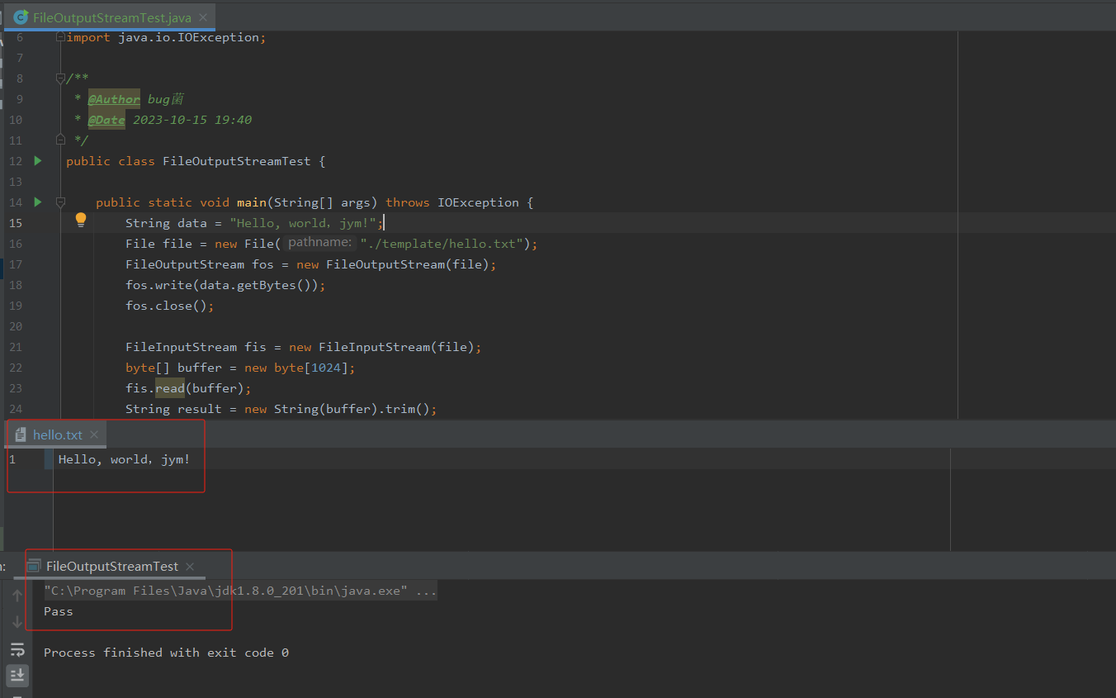Toggle scroll to end in the Run console
The image size is (1116, 698).
pos(17,676)
